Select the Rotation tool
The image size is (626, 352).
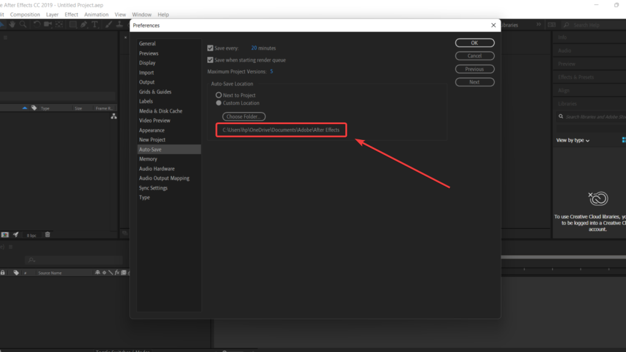point(36,24)
